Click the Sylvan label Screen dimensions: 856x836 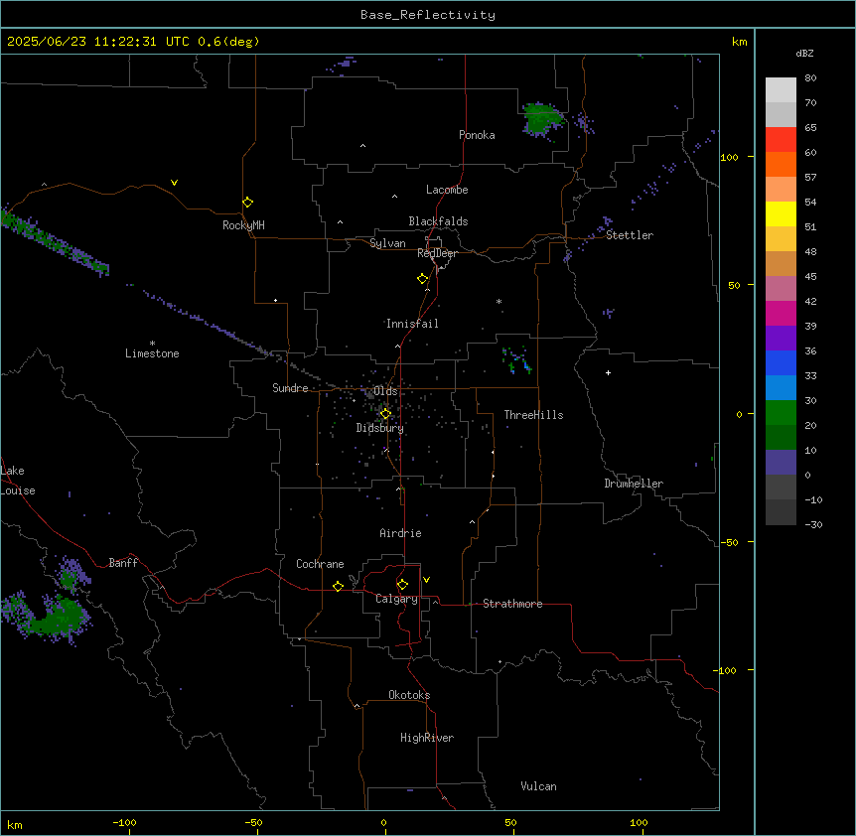pos(387,243)
